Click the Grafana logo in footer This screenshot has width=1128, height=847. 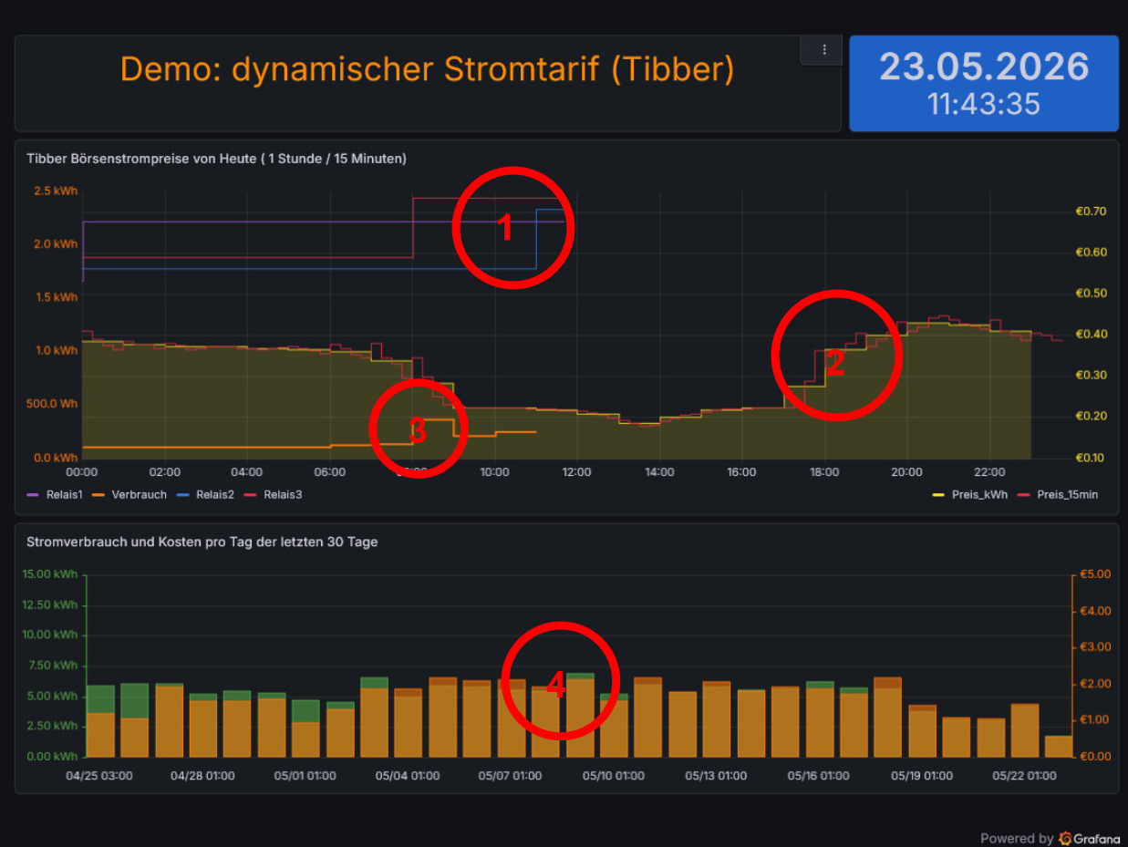coord(1064,838)
